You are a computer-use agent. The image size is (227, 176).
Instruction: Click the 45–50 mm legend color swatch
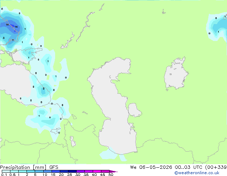click(105, 171)
